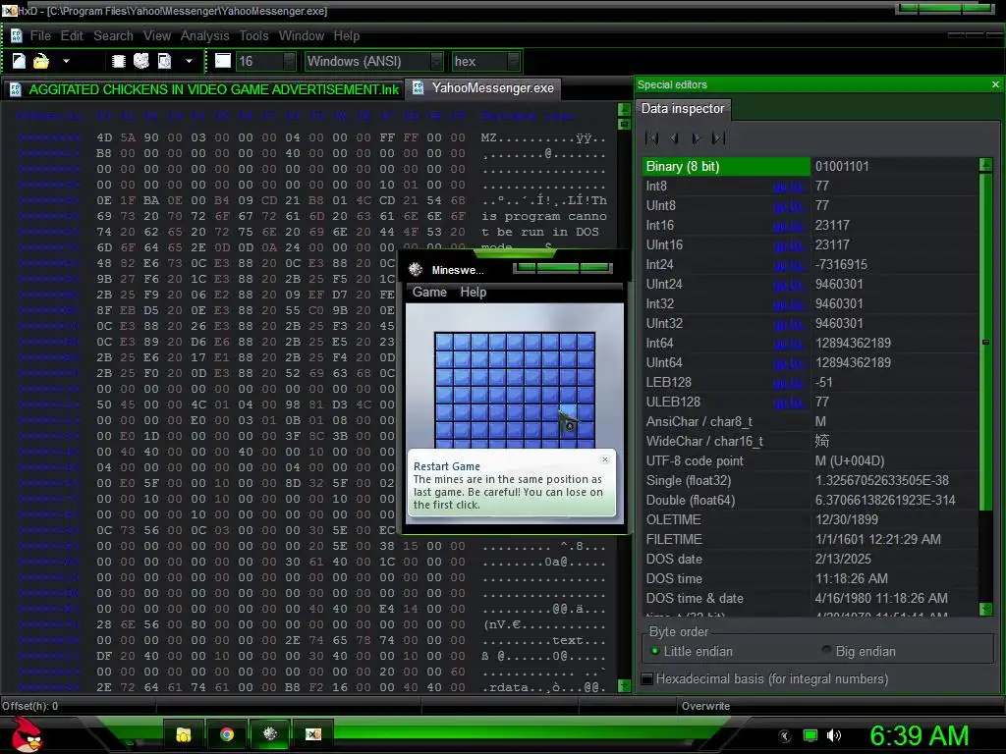Close the Restart Game tooltip balloon
The width and height of the screenshot is (1006, 754).
pos(605,459)
